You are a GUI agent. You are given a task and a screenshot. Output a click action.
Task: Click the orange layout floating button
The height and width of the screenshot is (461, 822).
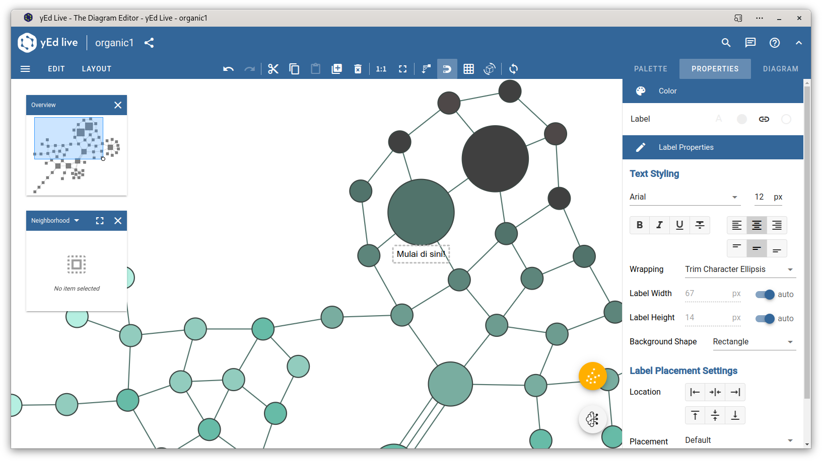592,376
